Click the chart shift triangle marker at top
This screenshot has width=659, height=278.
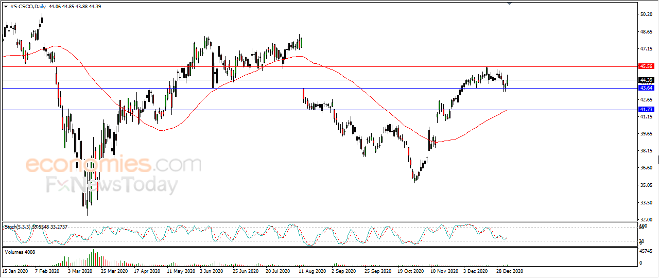[x=509, y=4]
